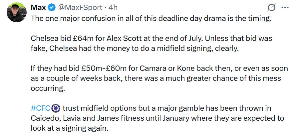The width and height of the screenshot is (304, 138).
Task: Open the Grok explain-this-post icon
Action: pyautogui.click(x=272, y=8)
